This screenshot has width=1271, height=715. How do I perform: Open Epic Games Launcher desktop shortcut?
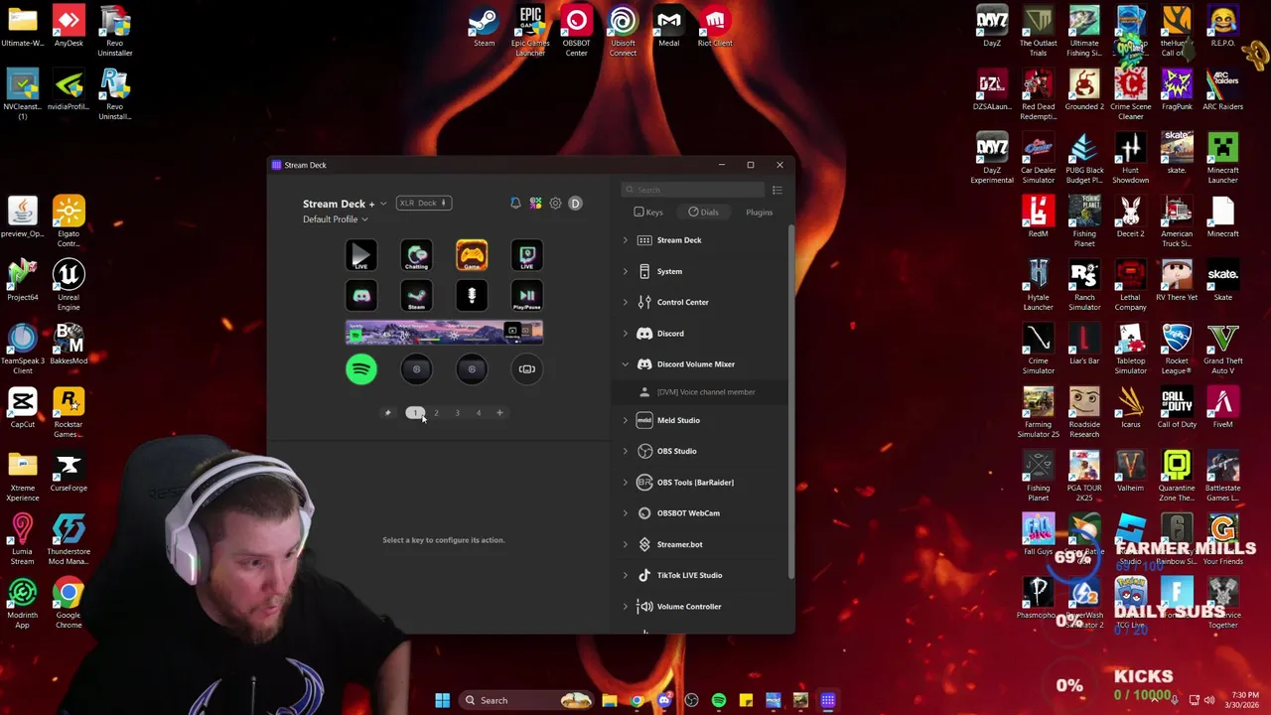click(530, 31)
